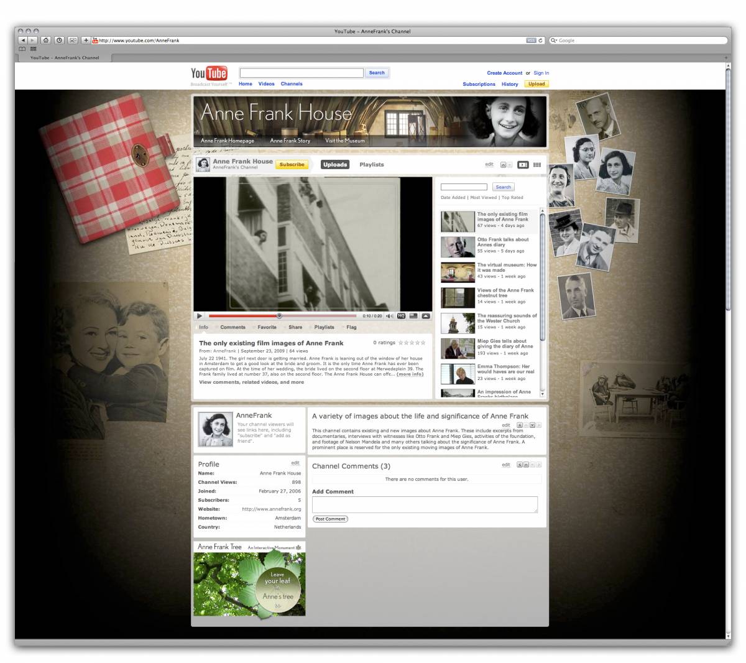Open the history clock icon in toolbar
Viewport: 746px width, 663px height.
coord(60,40)
